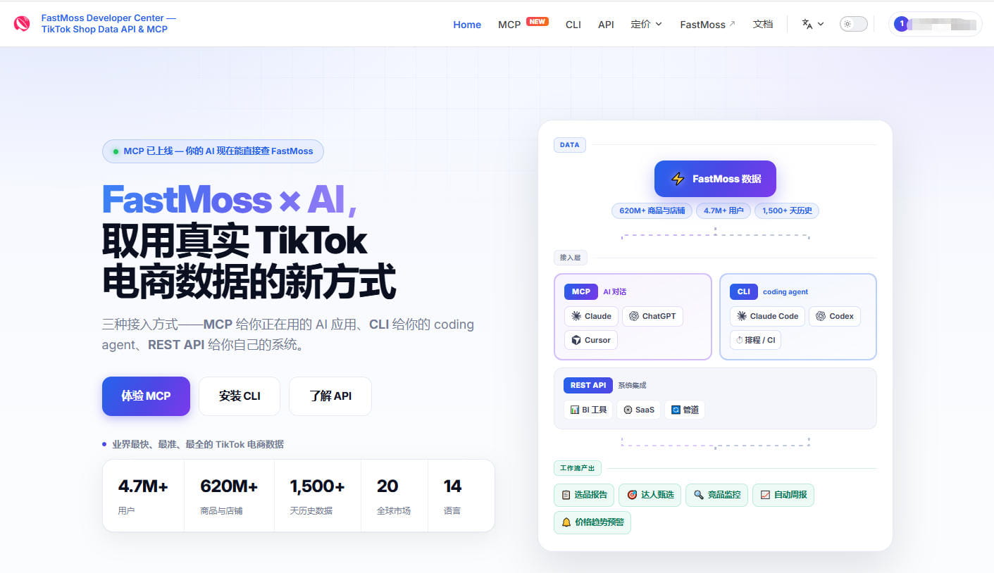Image resolution: width=994 pixels, height=573 pixels.
Task: Click the MCP 已上线 announcement pill
Action: [x=213, y=151]
